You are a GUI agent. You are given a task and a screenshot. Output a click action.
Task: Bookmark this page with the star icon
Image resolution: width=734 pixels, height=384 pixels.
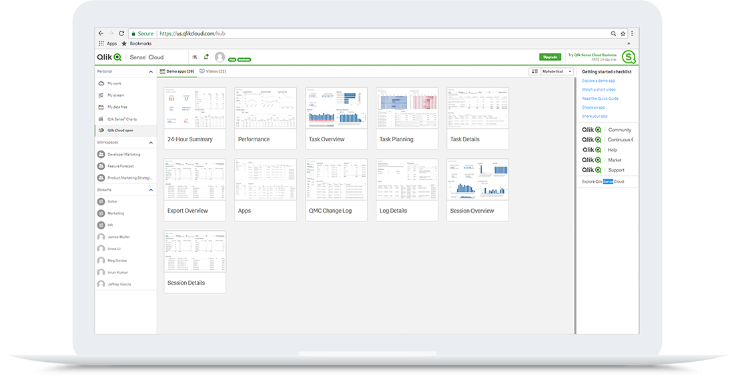pos(623,33)
